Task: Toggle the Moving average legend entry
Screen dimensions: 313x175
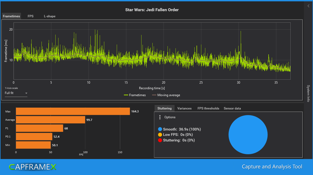Action: 166,95
